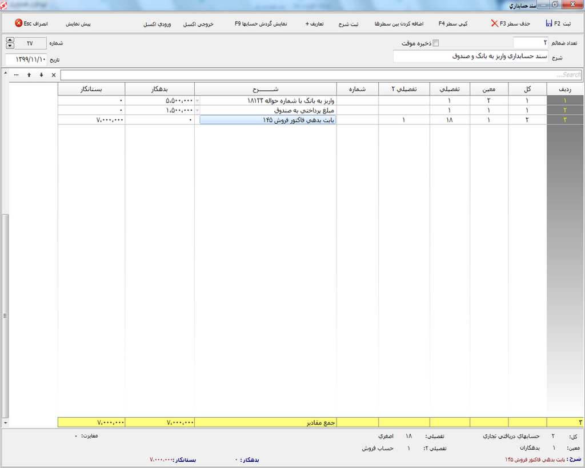Click the three-dots options icon
585x468 pixels.
[x=17, y=75]
